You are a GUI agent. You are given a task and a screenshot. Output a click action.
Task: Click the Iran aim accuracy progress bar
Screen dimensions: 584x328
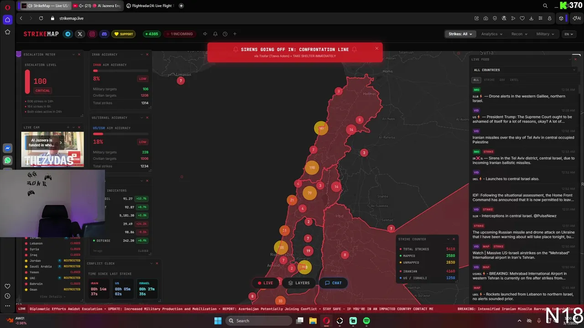[x=120, y=71]
